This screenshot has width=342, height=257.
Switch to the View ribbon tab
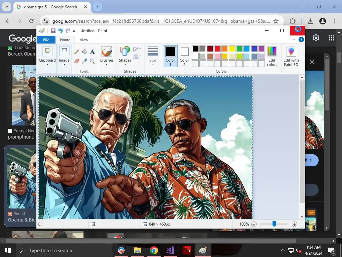[x=84, y=40]
